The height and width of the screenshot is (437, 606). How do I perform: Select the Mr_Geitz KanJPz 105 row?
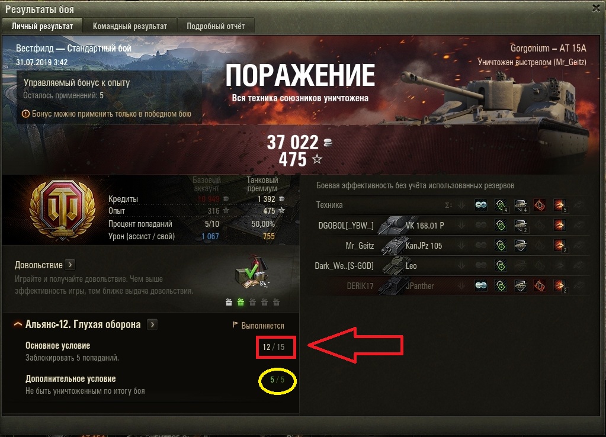pos(451,245)
